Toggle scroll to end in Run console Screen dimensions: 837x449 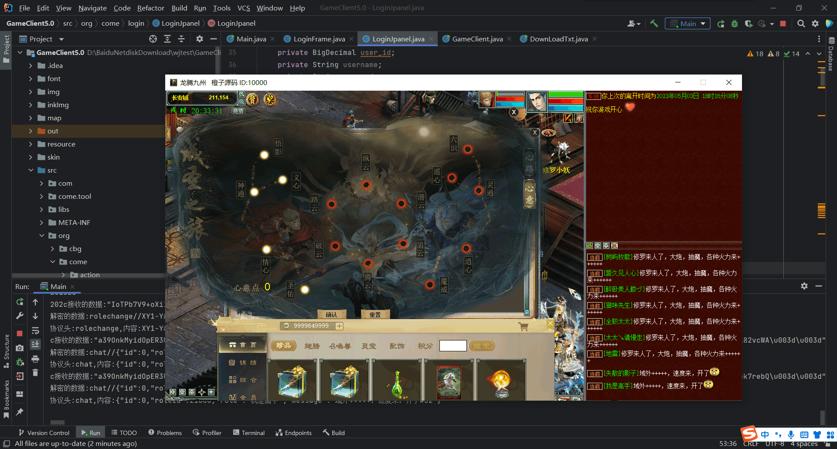point(35,344)
